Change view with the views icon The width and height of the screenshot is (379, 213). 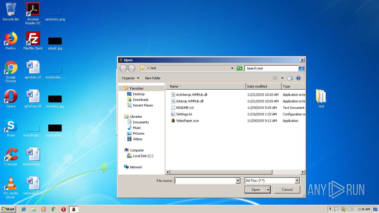pos(275,78)
